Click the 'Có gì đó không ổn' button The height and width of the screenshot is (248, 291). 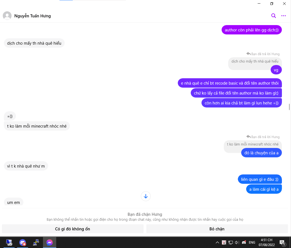72,229
